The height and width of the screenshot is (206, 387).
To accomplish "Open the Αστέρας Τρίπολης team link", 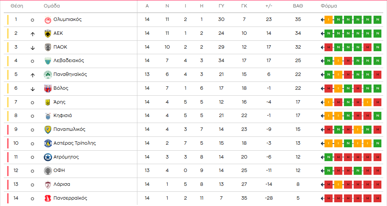I will [74, 143].
